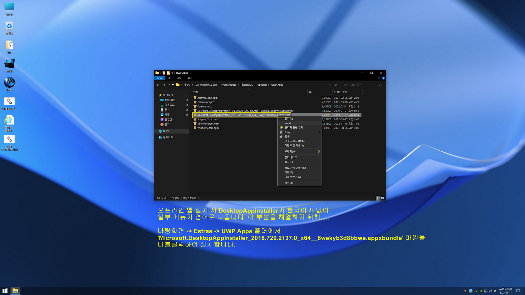Click the Explorer back arrow
The width and height of the screenshot is (525, 295).
coord(158,85)
